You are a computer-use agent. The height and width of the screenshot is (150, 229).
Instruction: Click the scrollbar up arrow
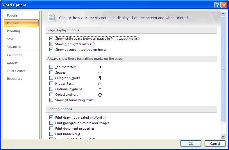coord(223,14)
